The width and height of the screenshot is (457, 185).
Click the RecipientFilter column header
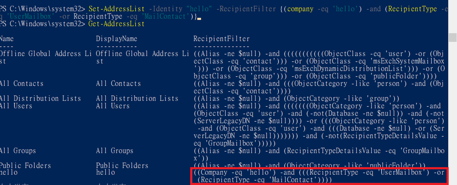pyautogui.click(x=222, y=39)
